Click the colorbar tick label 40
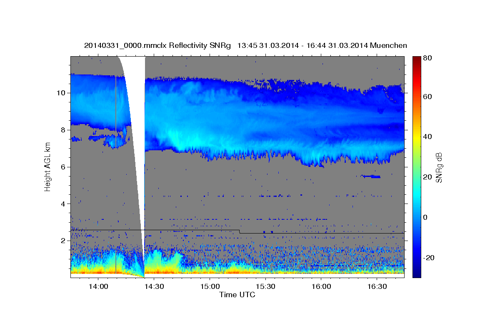 (428, 137)
